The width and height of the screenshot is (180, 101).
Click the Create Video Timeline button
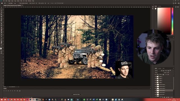click(76, 95)
